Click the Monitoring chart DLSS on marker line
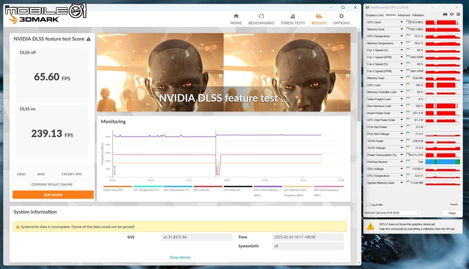The image size is (469, 269). point(216,153)
